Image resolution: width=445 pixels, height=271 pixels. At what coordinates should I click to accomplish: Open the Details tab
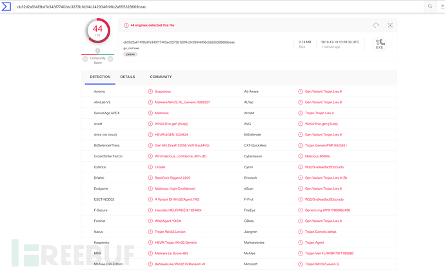pyautogui.click(x=128, y=77)
